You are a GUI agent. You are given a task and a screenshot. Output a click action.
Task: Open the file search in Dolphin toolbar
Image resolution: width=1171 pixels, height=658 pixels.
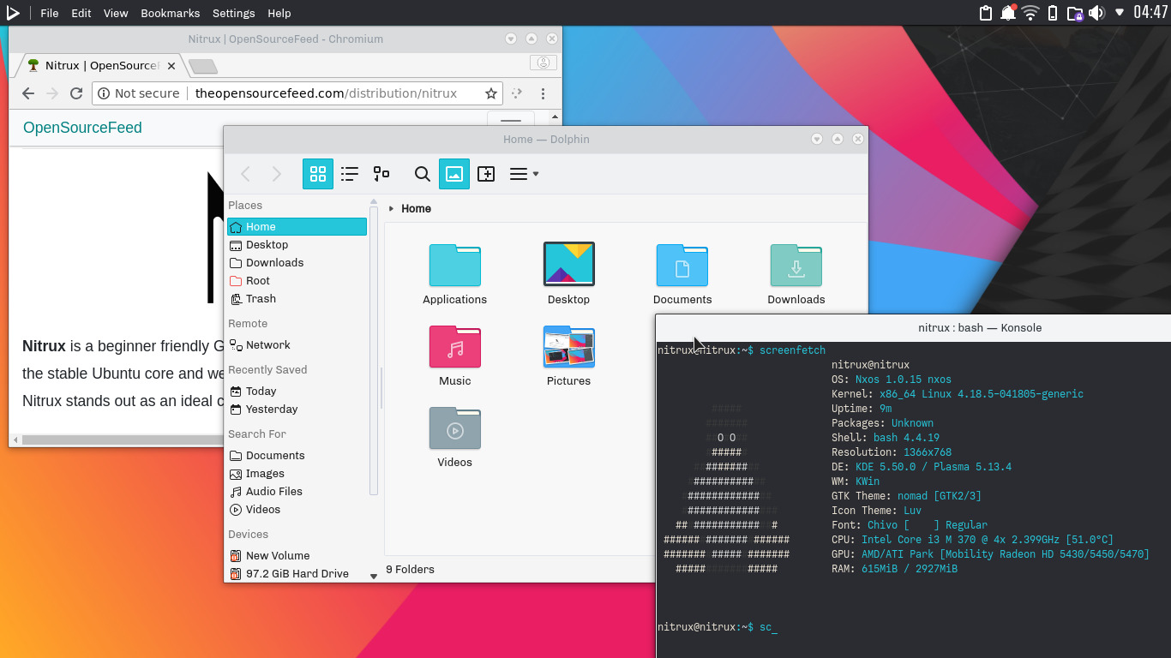(x=422, y=173)
